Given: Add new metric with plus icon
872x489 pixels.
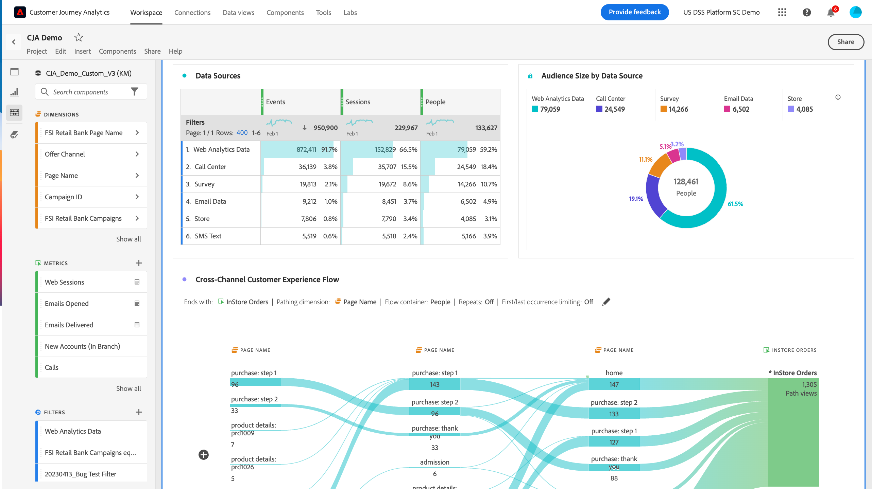Looking at the screenshot, I should 139,263.
